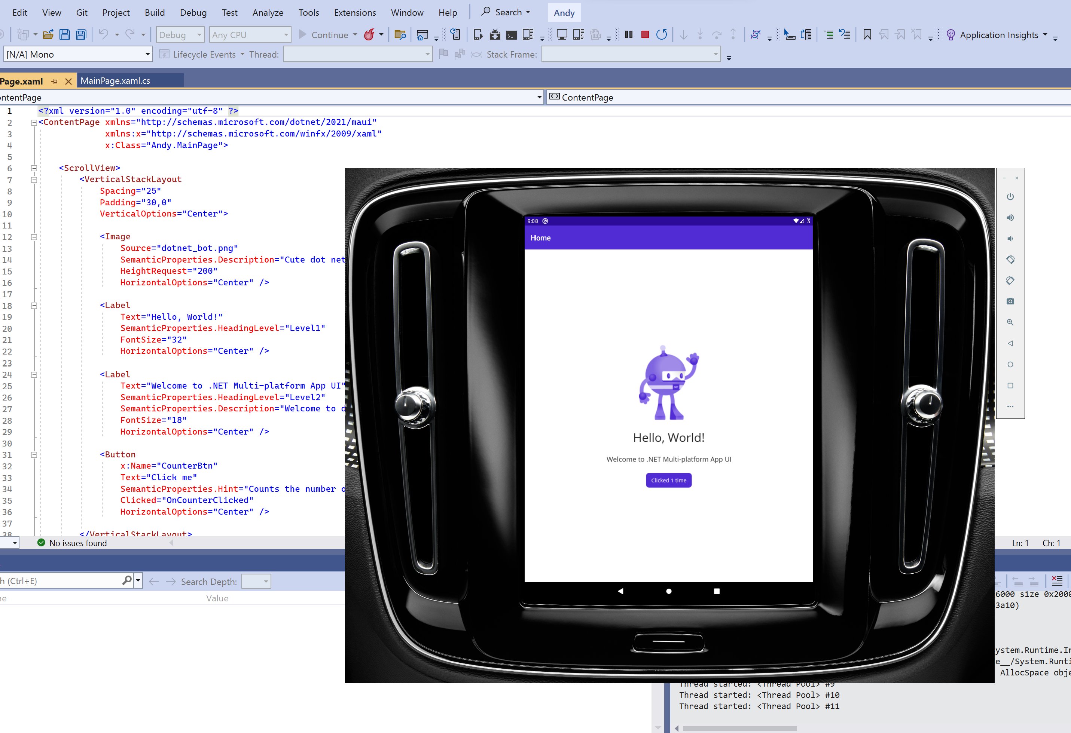Switch to the MainPage.xaml.cs tab

click(x=115, y=80)
